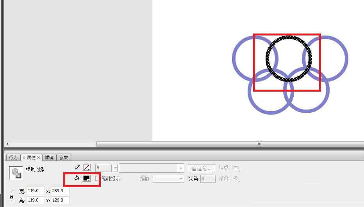Viewport: 364px width, 207px height.
Task: Click the horizontal scrollbar thumb
Action: coord(230,144)
